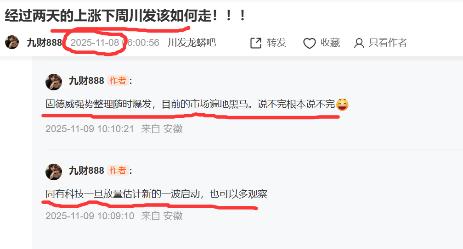The width and height of the screenshot is (463, 249).
Task: Click the share arrow icon beside 转发
Action: click(x=256, y=43)
